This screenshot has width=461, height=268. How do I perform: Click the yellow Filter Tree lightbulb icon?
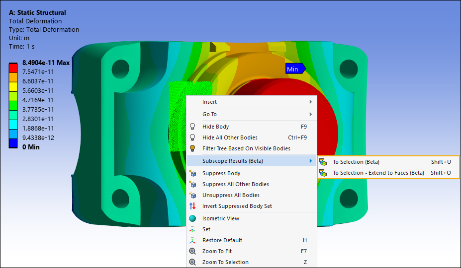click(192, 148)
